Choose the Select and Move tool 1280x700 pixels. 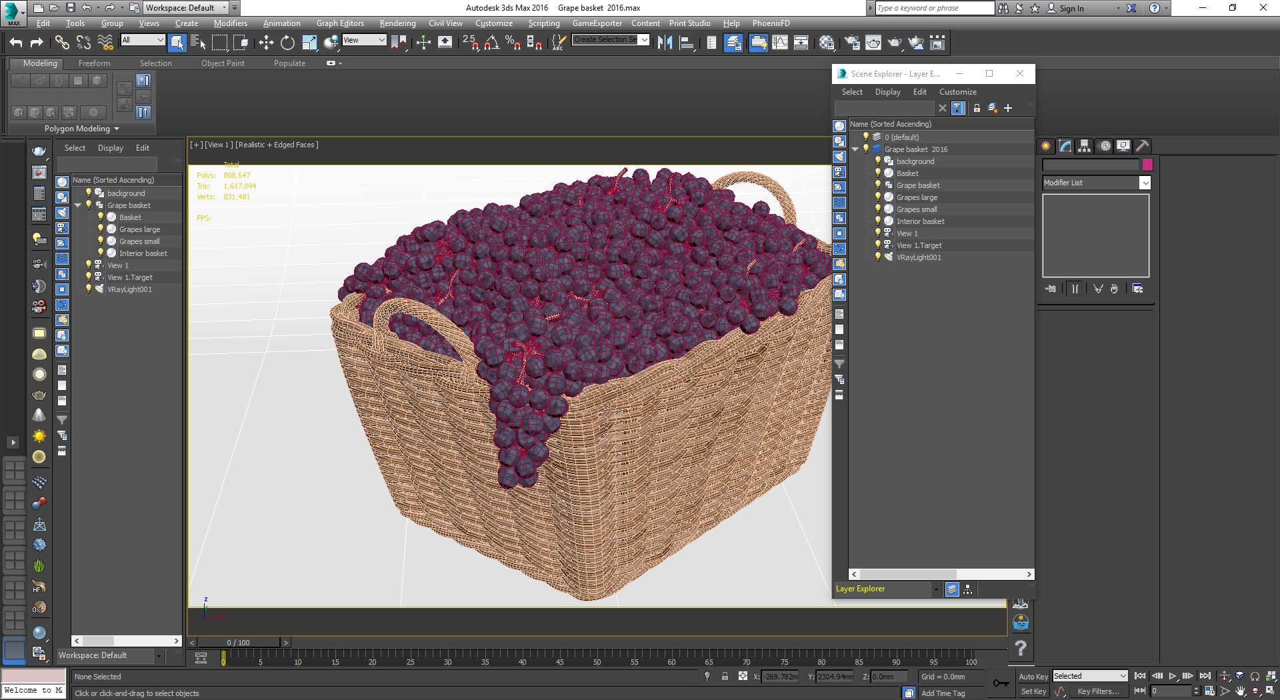coord(266,43)
